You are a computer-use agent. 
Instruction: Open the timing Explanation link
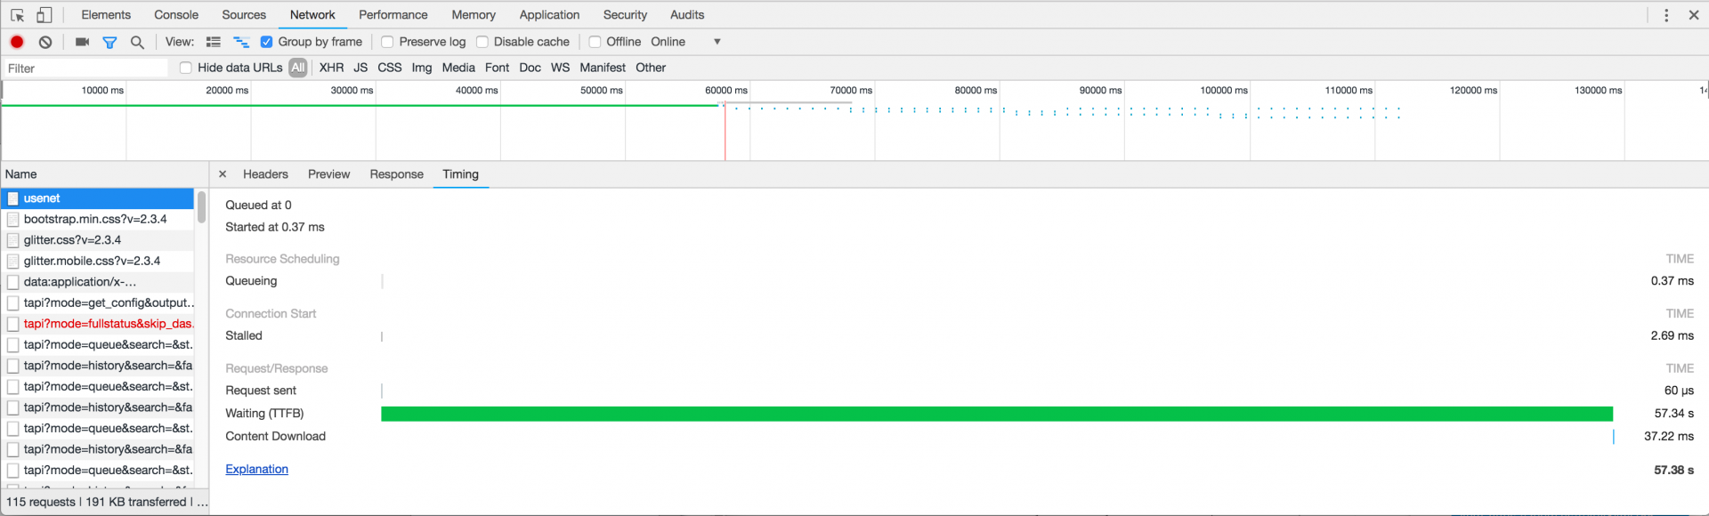pyautogui.click(x=256, y=469)
